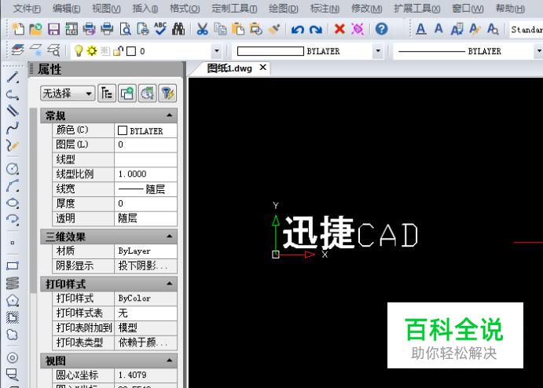Click Quick Select filter icon in Properties
Screen dimensions: 543x388
tap(167, 93)
